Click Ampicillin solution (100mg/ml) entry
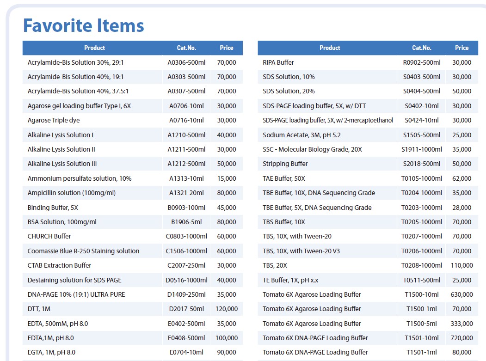The image size is (486, 361). [x=72, y=193]
